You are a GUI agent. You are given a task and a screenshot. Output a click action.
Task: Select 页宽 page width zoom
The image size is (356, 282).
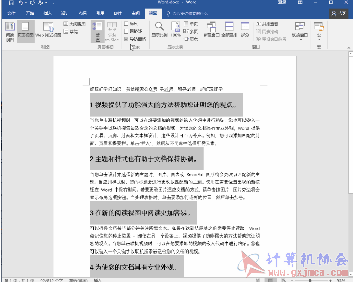click(191, 39)
